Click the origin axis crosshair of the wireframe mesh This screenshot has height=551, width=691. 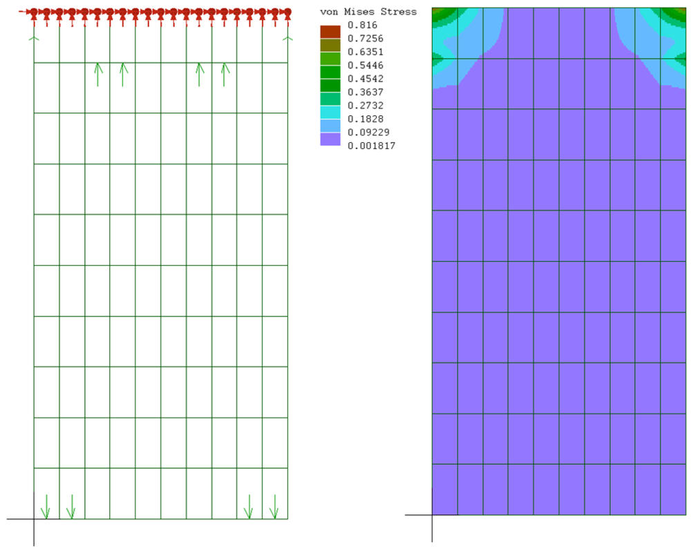click(34, 519)
